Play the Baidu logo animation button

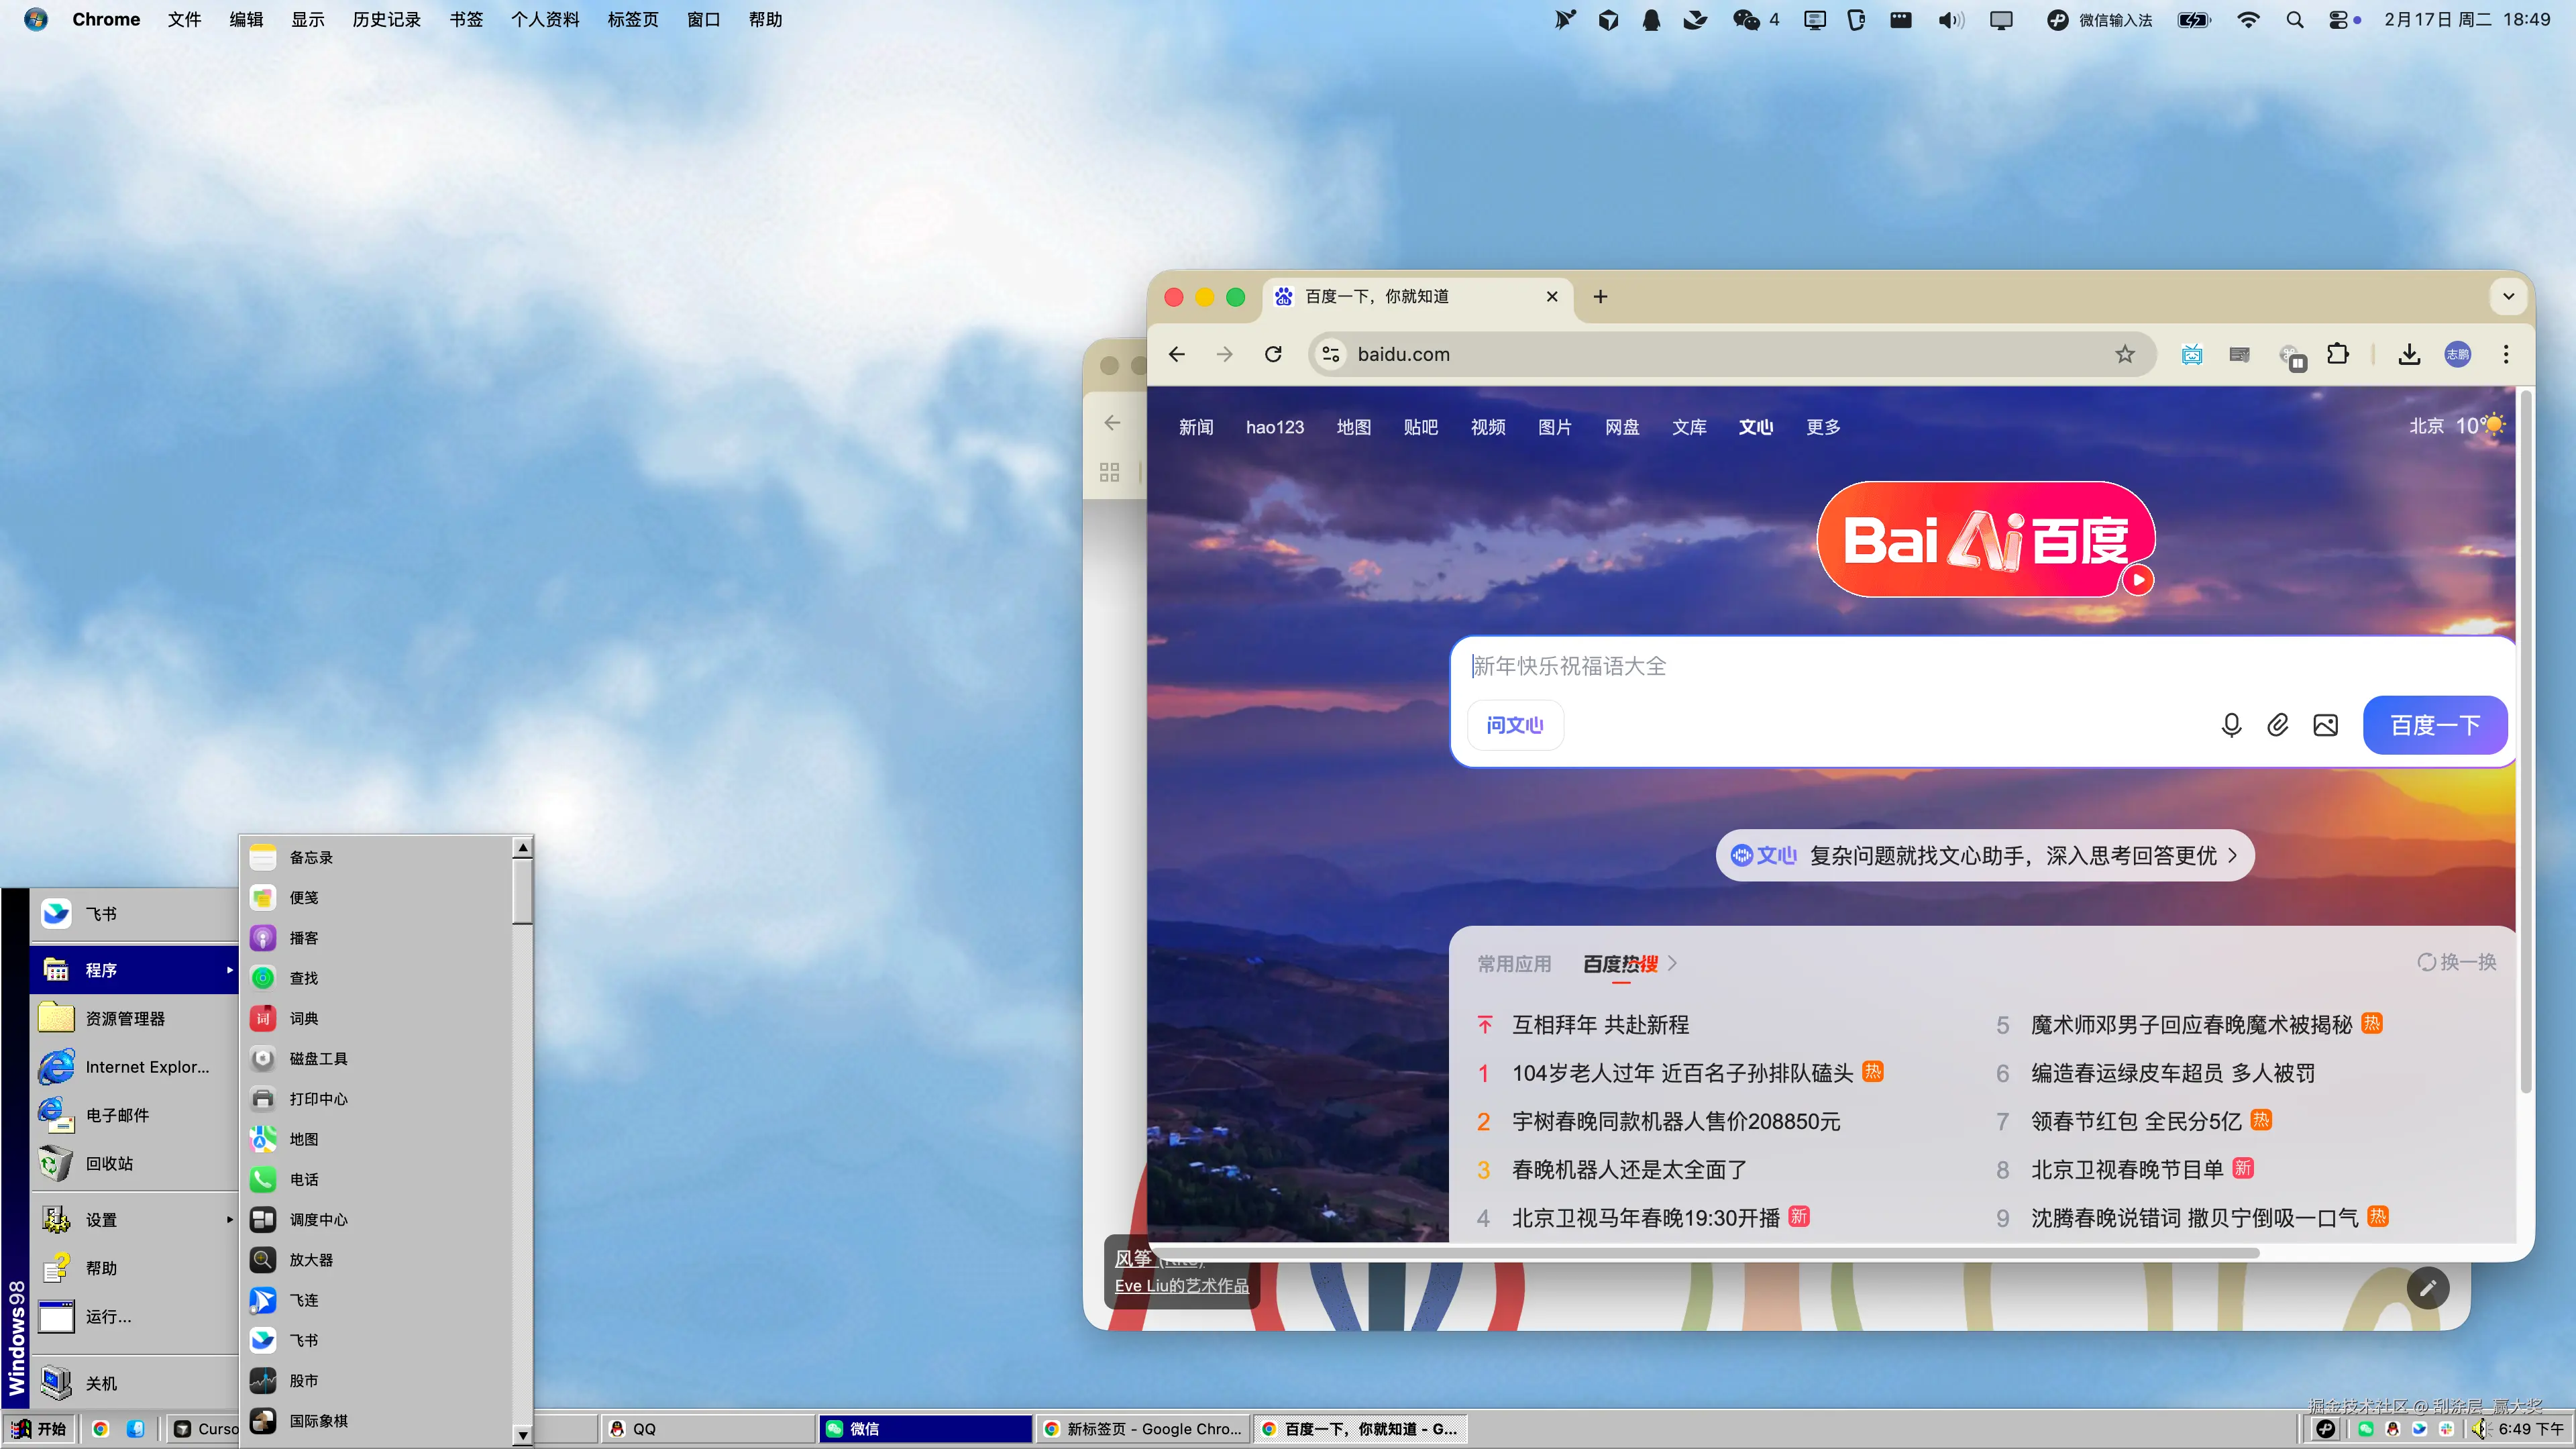[x=2138, y=580]
